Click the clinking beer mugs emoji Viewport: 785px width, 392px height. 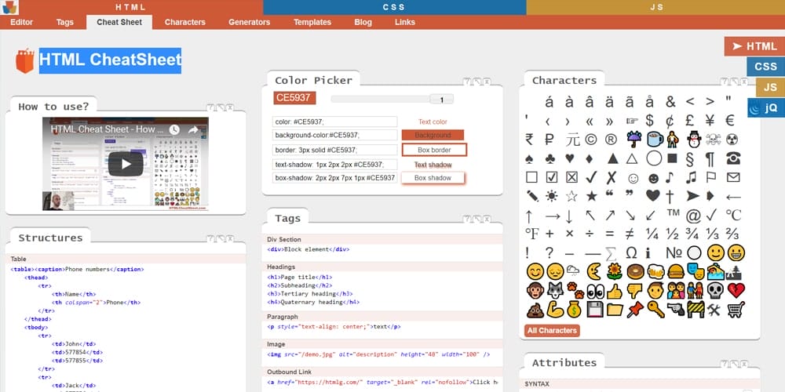[655, 271]
